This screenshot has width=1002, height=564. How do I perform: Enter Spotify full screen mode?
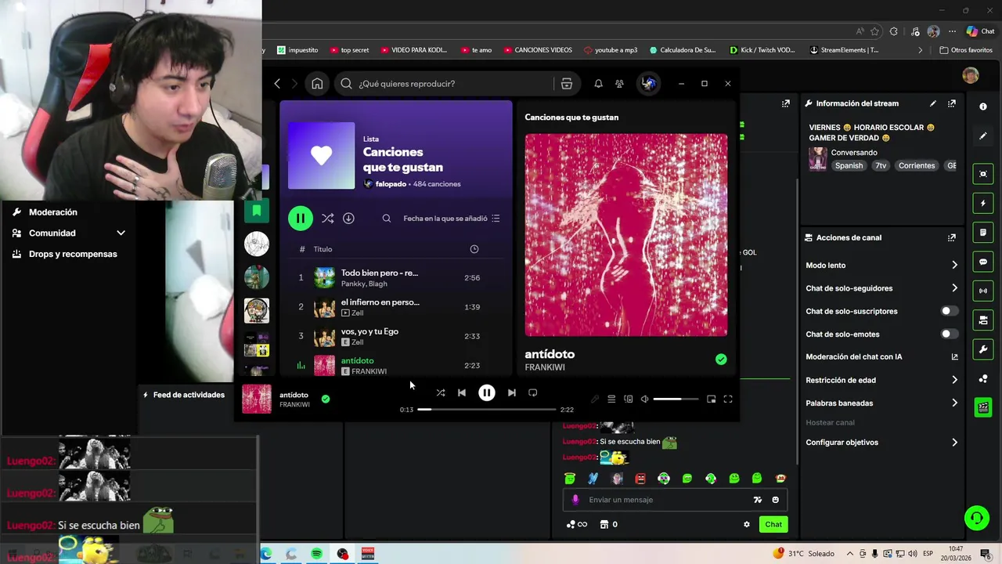[728, 399]
